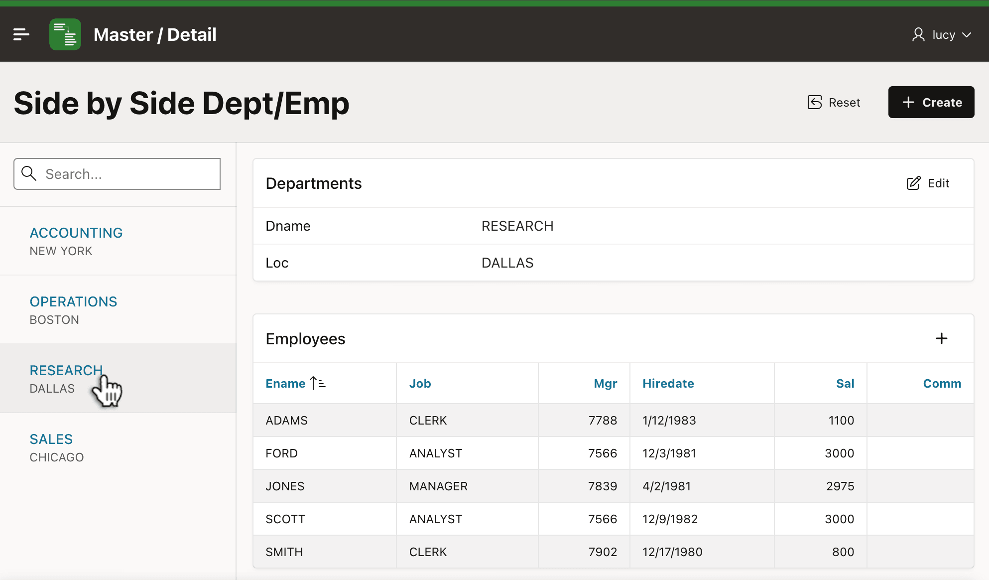This screenshot has height=580, width=989.
Task: Click the Departments region heading
Action: (314, 183)
